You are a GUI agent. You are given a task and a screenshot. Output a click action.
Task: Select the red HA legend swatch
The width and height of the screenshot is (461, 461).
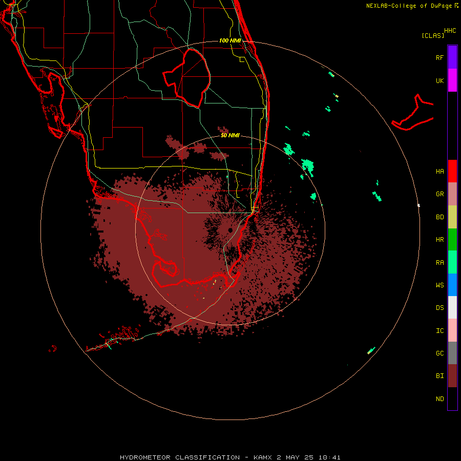(x=452, y=171)
